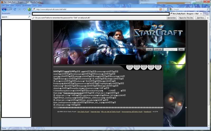Screen dimensions: 211x131
Task: Choose Never for This Site
Action: (x=186, y=18)
